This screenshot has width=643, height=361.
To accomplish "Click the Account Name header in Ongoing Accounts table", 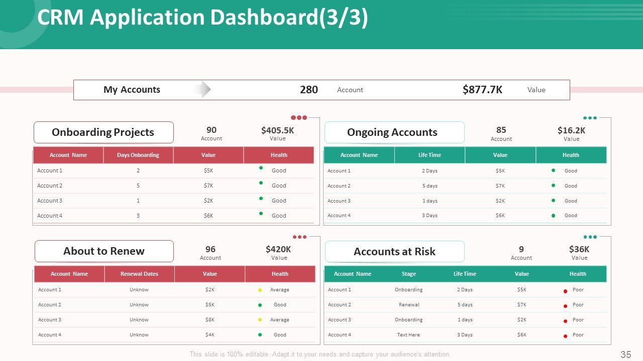I will 359,155.
